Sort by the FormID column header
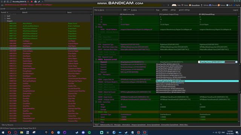The image size is (241, 135). pyautogui.click(x=11, y=12)
